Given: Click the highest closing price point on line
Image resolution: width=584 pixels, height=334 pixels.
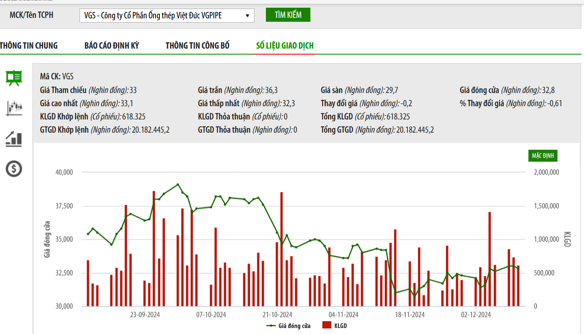Looking at the screenshot, I should [178, 184].
